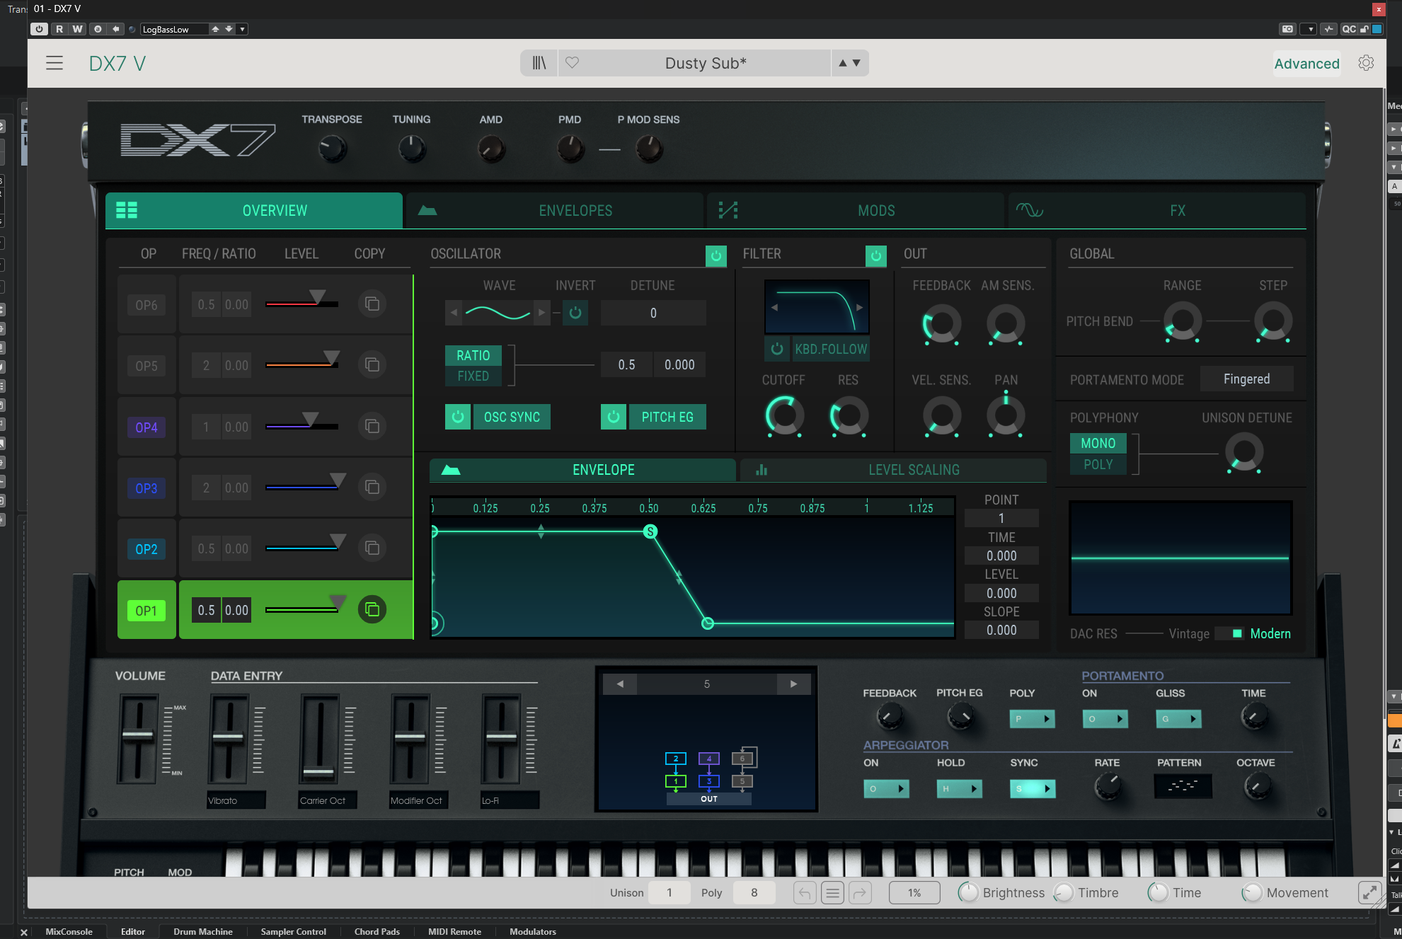Click the resize window icon at bottom right
1402x939 pixels.
pyautogui.click(x=1370, y=893)
